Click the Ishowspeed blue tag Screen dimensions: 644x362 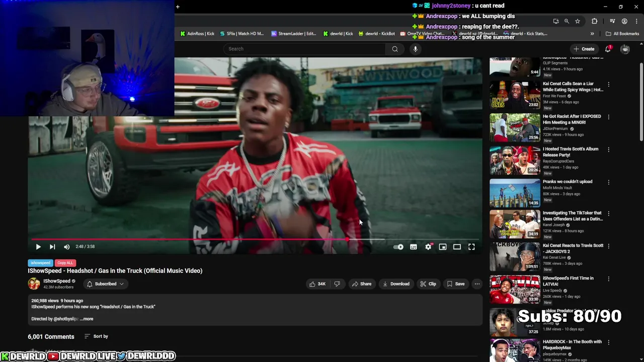[40, 263]
